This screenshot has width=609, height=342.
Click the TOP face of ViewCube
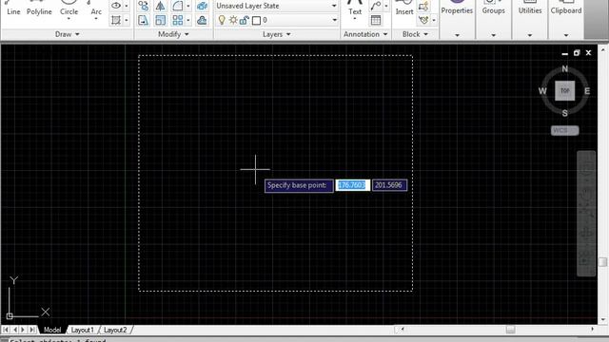(x=564, y=91)
